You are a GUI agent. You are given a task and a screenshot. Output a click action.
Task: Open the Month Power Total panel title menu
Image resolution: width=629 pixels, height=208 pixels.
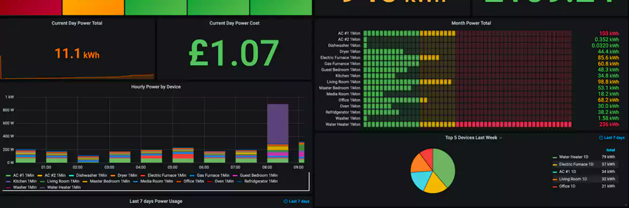pyautogui.click(x=471, y=23)
